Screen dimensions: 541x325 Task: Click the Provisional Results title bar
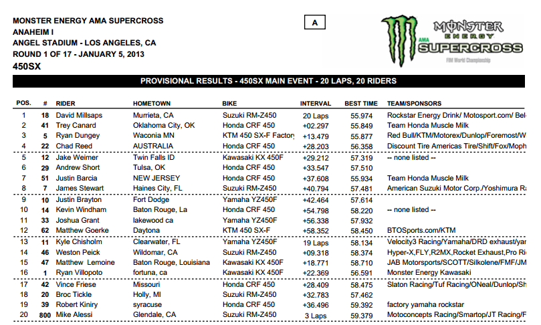pyautogui.click(x=267, y=81)
